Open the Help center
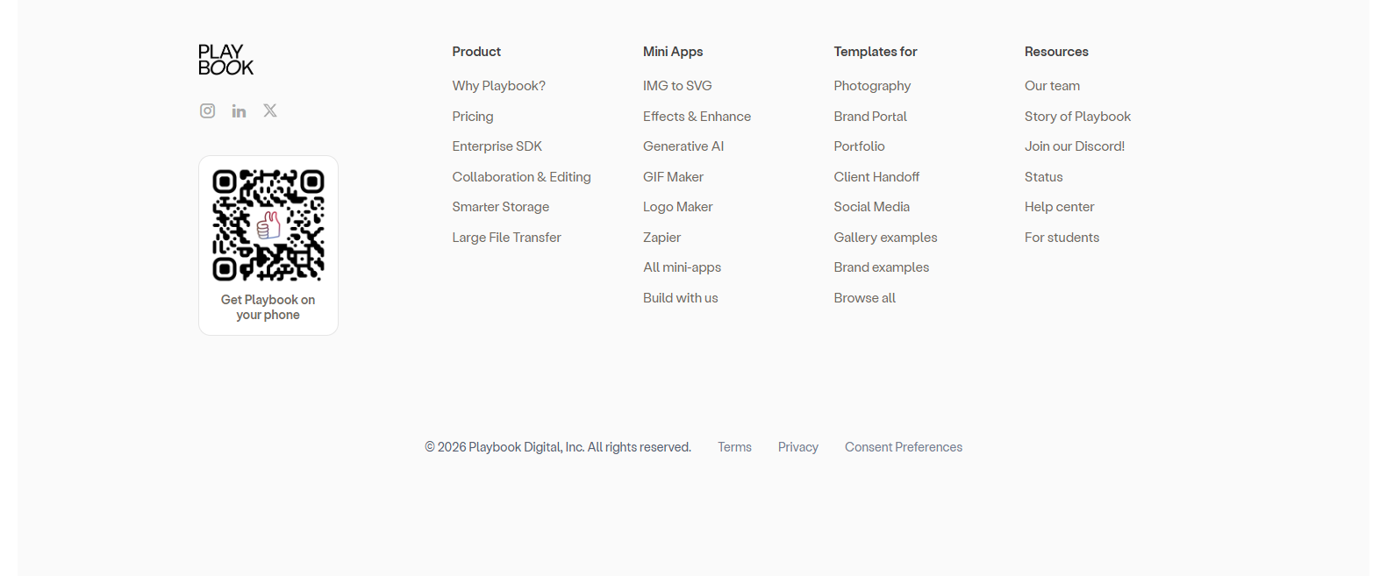 pos(1059,206)
